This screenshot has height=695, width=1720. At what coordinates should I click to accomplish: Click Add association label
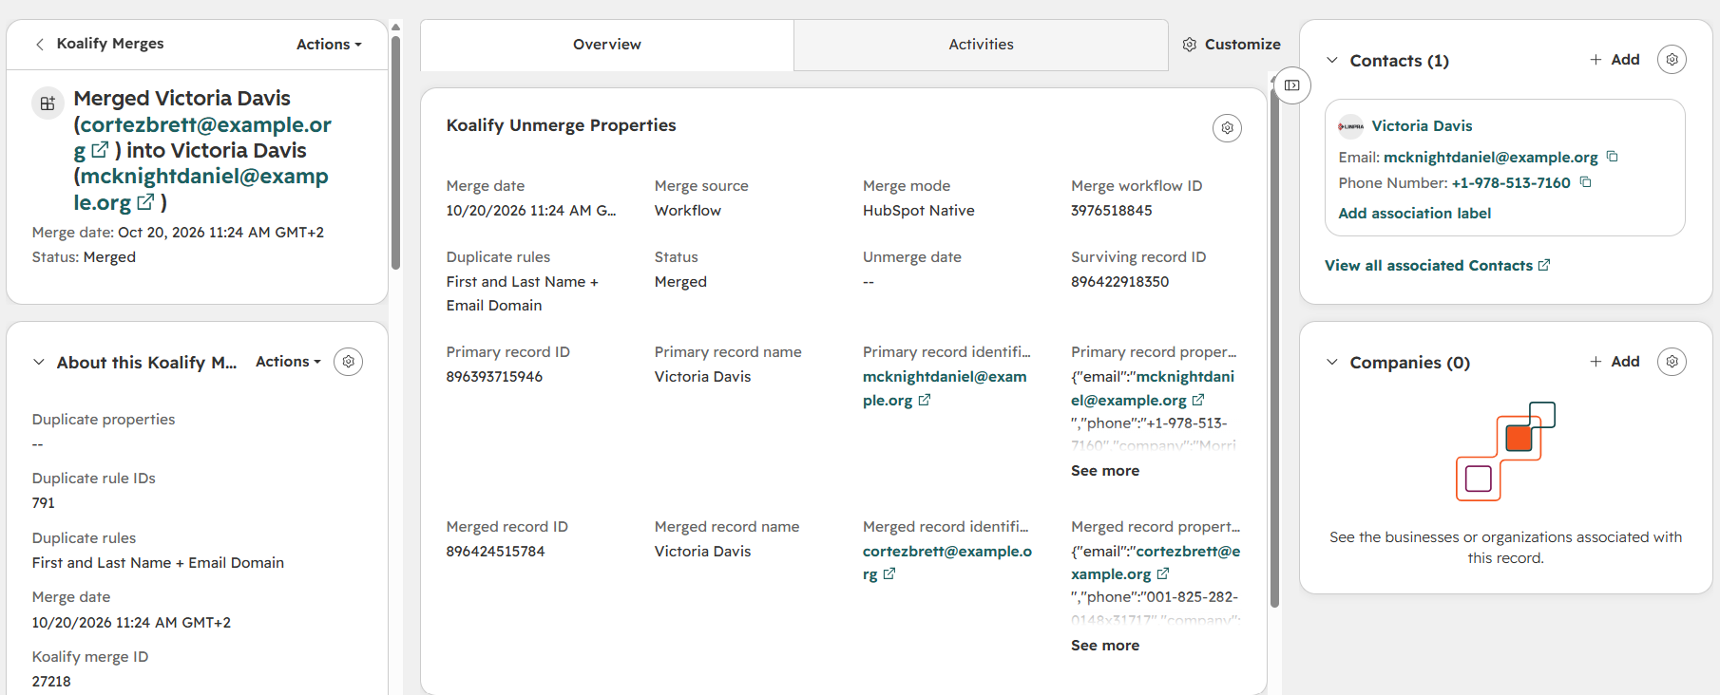(x=1414, y=214)
